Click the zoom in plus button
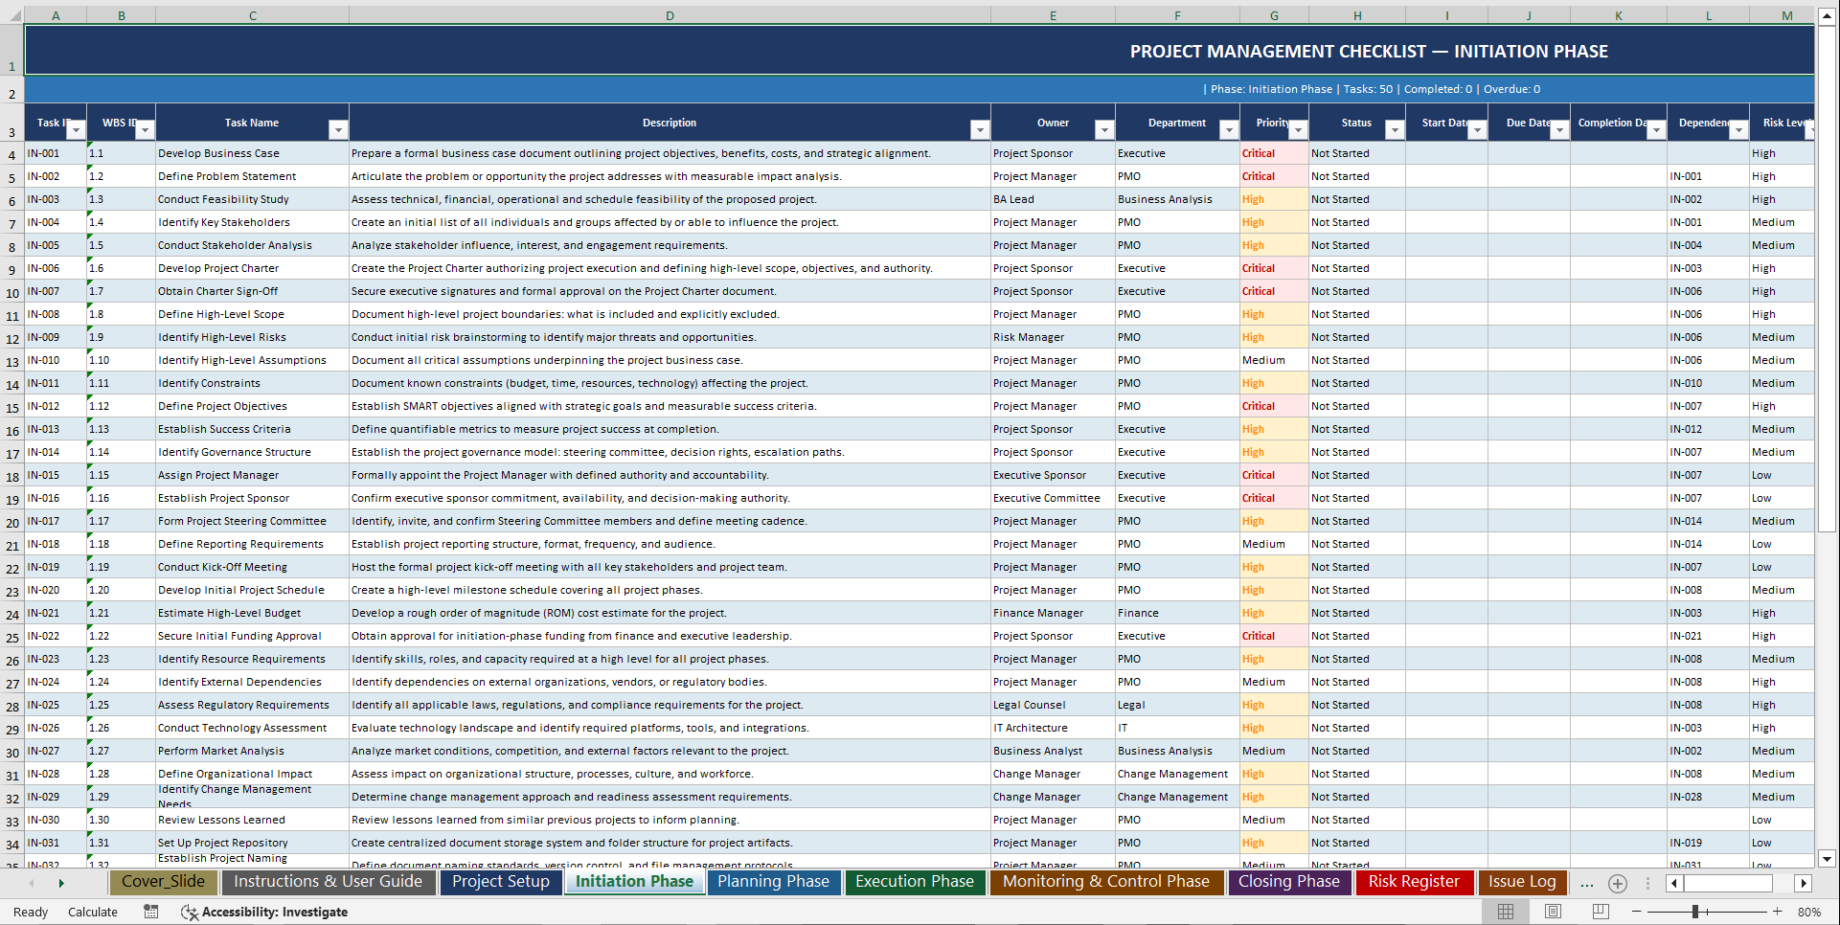This screenshot has width=1840, height=925. 1778,912
